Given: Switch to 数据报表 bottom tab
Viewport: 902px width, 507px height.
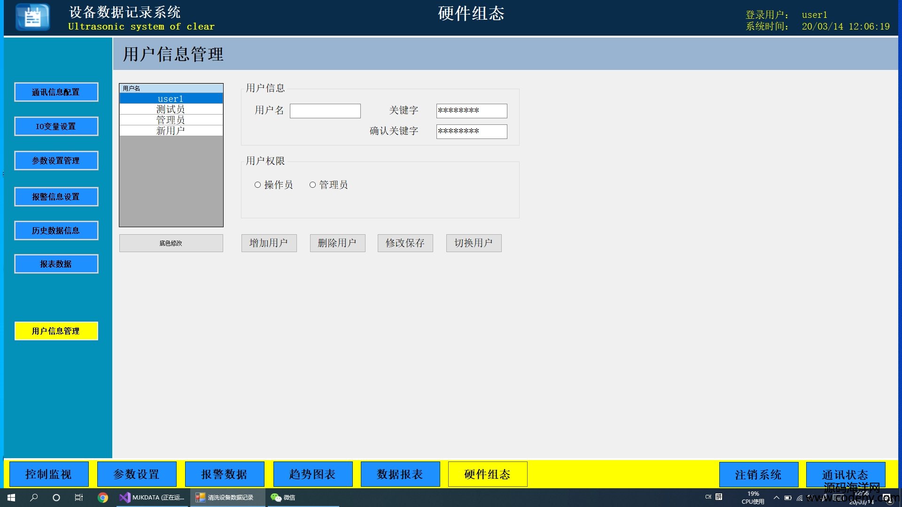Looking at the screenshot, I should pos(400,474).
